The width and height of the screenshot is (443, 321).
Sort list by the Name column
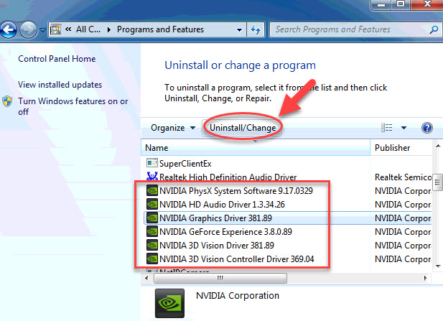[x=256, y=148]
